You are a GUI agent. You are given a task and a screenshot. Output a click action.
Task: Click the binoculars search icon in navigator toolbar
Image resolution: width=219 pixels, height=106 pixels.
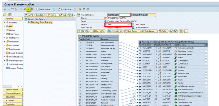[x=41, y=15]
